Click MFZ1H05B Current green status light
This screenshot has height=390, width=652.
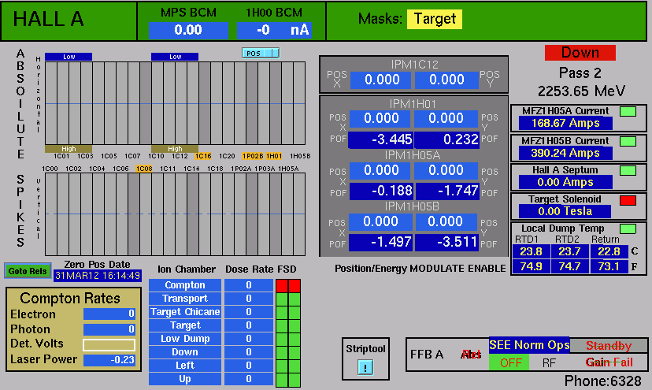[x=628, y=141]
